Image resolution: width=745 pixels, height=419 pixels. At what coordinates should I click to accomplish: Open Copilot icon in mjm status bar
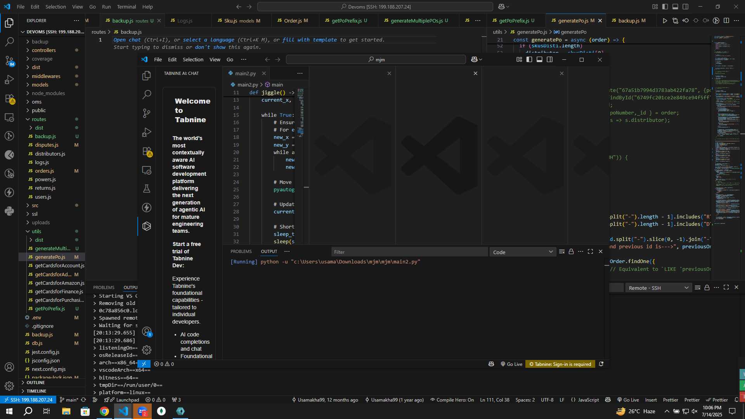tap(491, 364)
